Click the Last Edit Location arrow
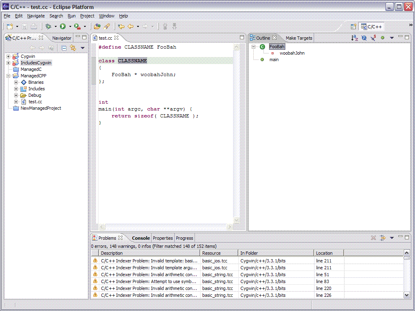The image size is (415, 311). 121,26
